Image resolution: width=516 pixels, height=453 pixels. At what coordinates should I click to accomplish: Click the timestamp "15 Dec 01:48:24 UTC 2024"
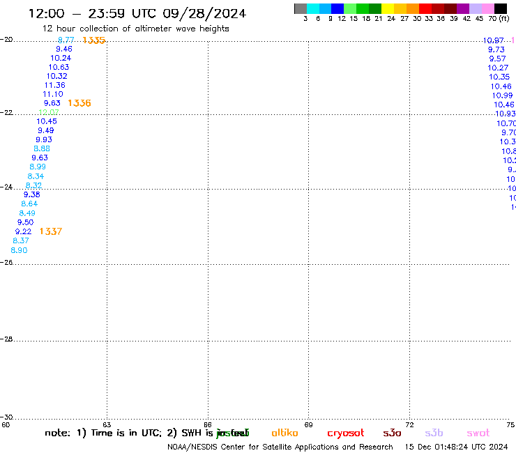(456, 447)
